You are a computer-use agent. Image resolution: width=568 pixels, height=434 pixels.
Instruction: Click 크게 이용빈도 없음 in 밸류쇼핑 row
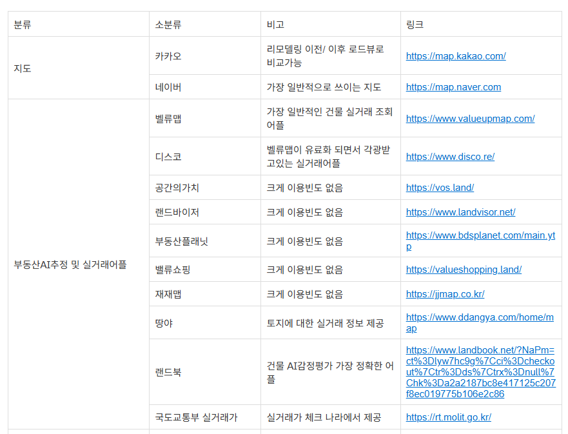(x=305, y=270)
